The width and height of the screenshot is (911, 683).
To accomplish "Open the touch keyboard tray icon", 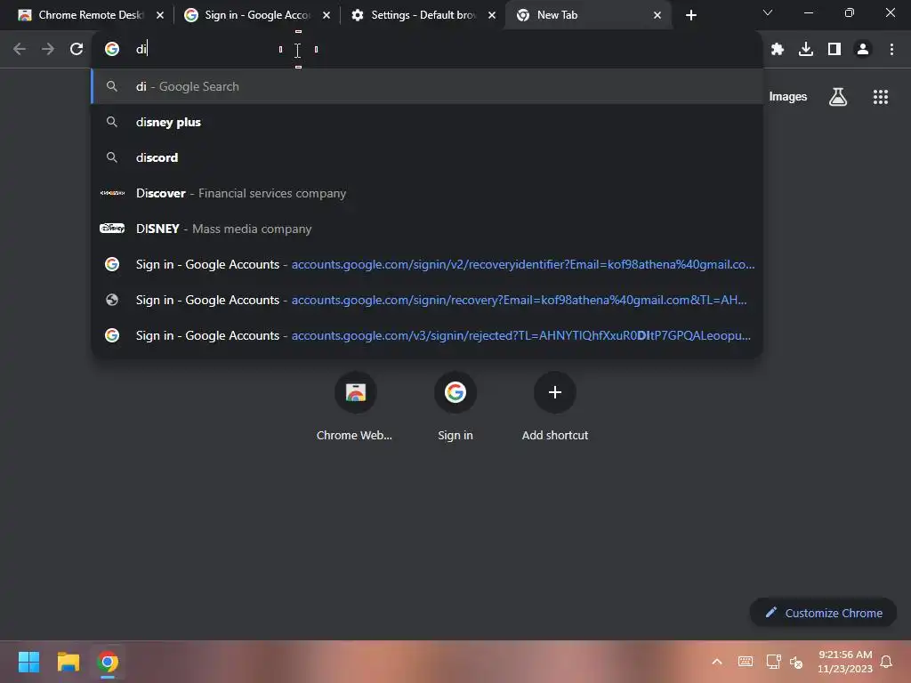I will coord(745,662).
